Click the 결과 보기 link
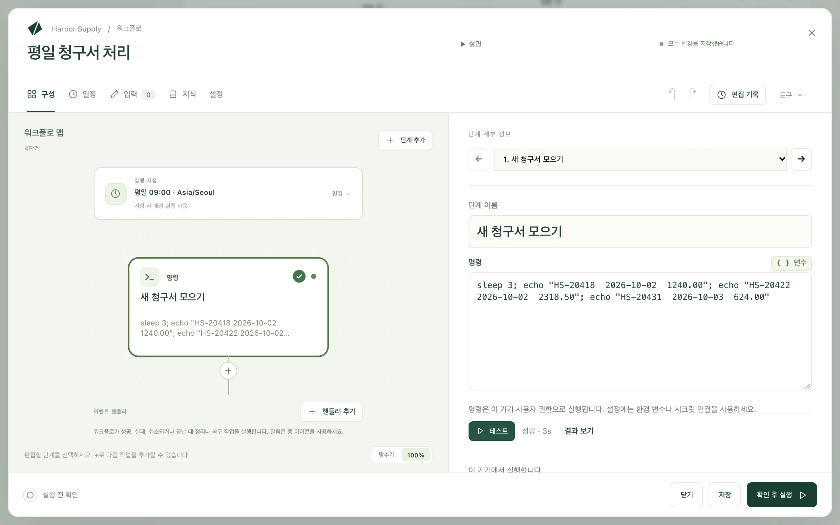This screenshot has width=840, height=525. click(x=579, y=431)
